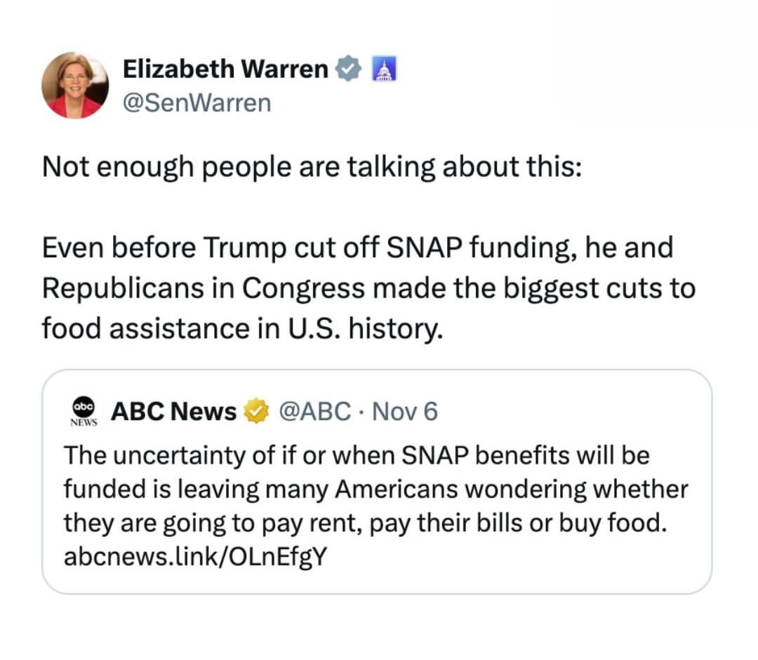The width and height of the screenshot is (758, 660).
Task: Click the "food assistance in U.S. history" line
Action: 243,328
